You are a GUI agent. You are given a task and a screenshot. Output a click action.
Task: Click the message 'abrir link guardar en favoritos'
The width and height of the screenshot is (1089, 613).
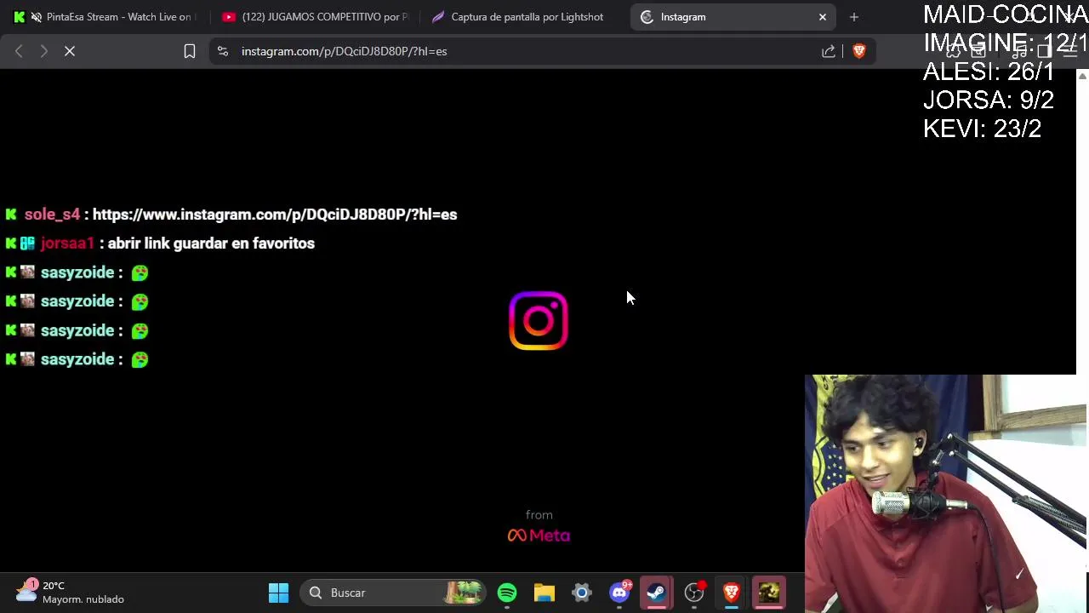pyautogui.click(x=211, y=243)
